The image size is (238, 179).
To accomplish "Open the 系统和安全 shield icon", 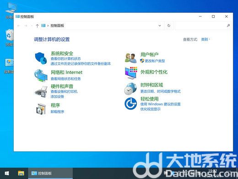I will 41,58.
